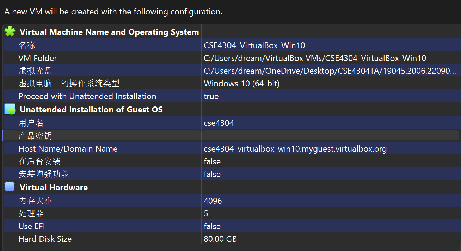Viewport: 461px width, 251px height.
Task: Click the Proceed with Unattended Installation true value
Action: pos(211,96)
